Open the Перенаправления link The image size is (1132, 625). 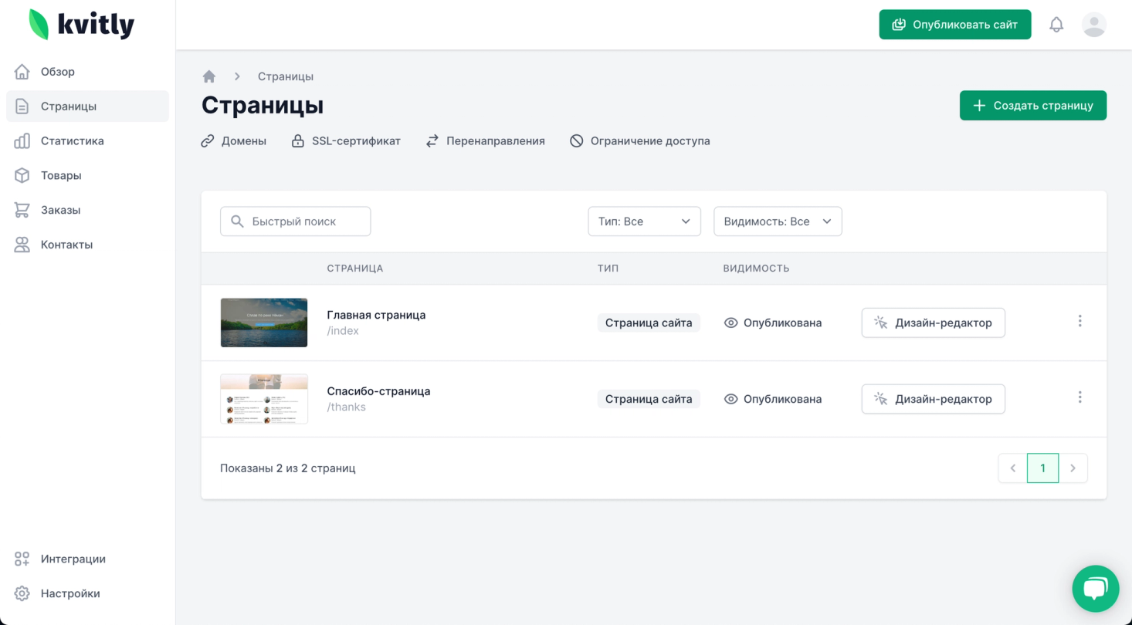pos(485,141)
